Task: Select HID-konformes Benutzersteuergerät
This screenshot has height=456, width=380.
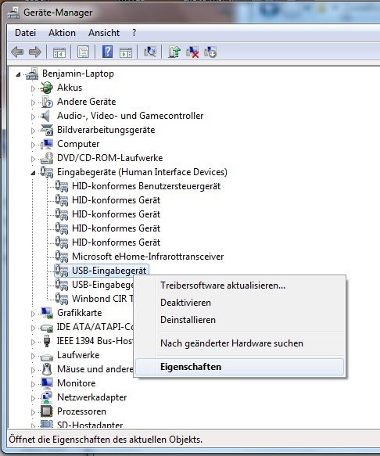Action: coord(146,186)
